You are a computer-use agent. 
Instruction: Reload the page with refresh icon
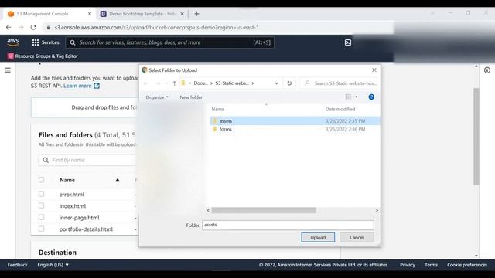point(33,28)
